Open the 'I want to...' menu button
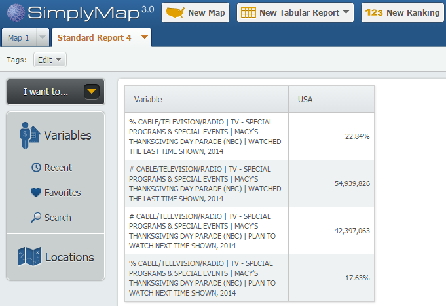 point(56,92)
